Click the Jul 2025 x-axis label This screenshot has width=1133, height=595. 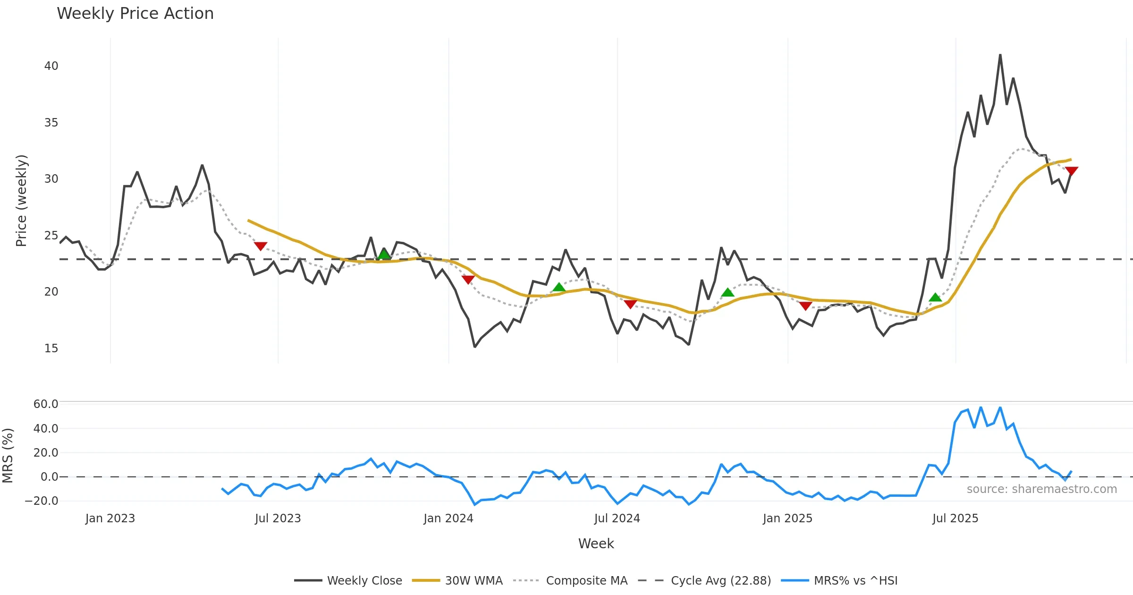[x=955, y=518]
